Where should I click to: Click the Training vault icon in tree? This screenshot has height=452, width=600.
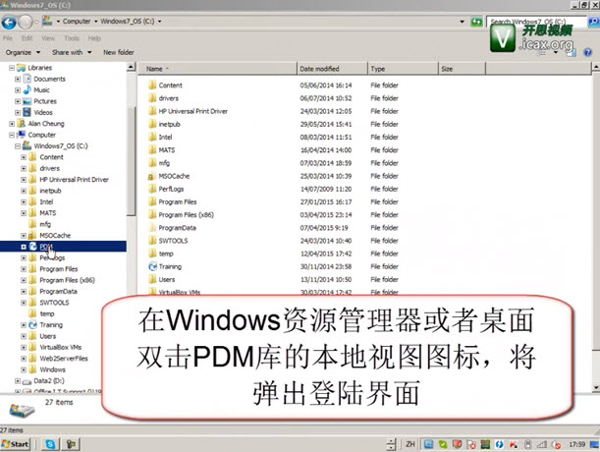click(x=33, y=325)
